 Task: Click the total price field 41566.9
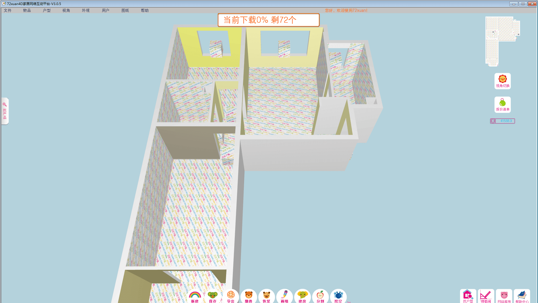tap(505, 121)
